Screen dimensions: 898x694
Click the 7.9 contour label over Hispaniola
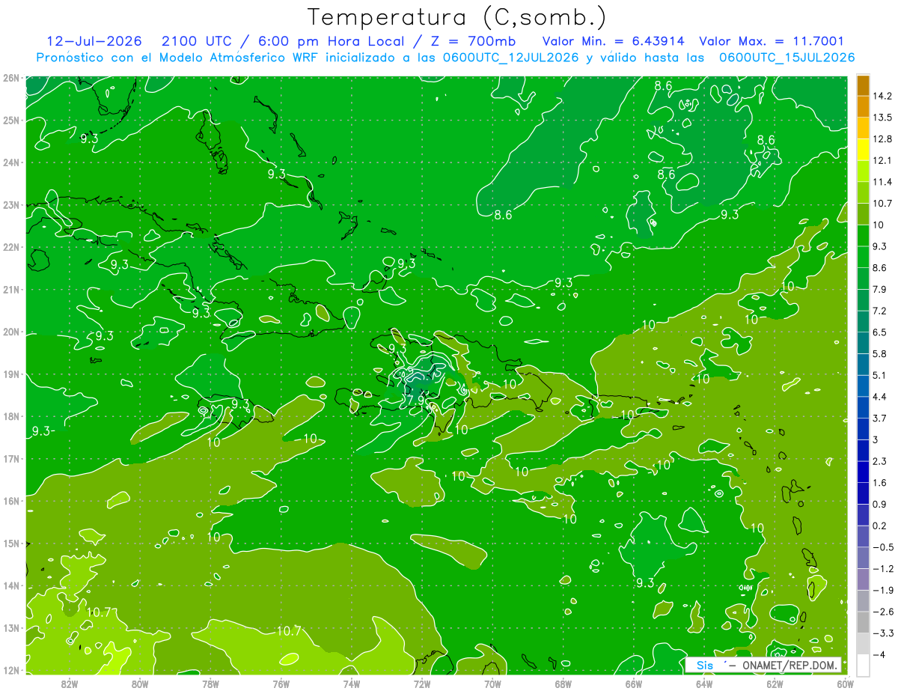coord(415,399)
